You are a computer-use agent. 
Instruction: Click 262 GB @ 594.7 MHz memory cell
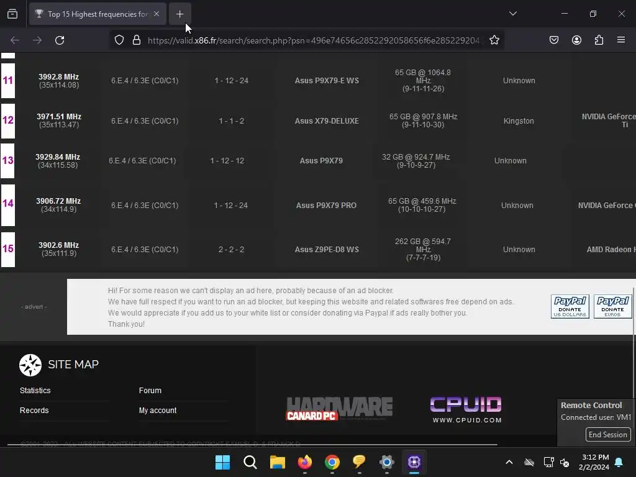[x=423, y=250]
